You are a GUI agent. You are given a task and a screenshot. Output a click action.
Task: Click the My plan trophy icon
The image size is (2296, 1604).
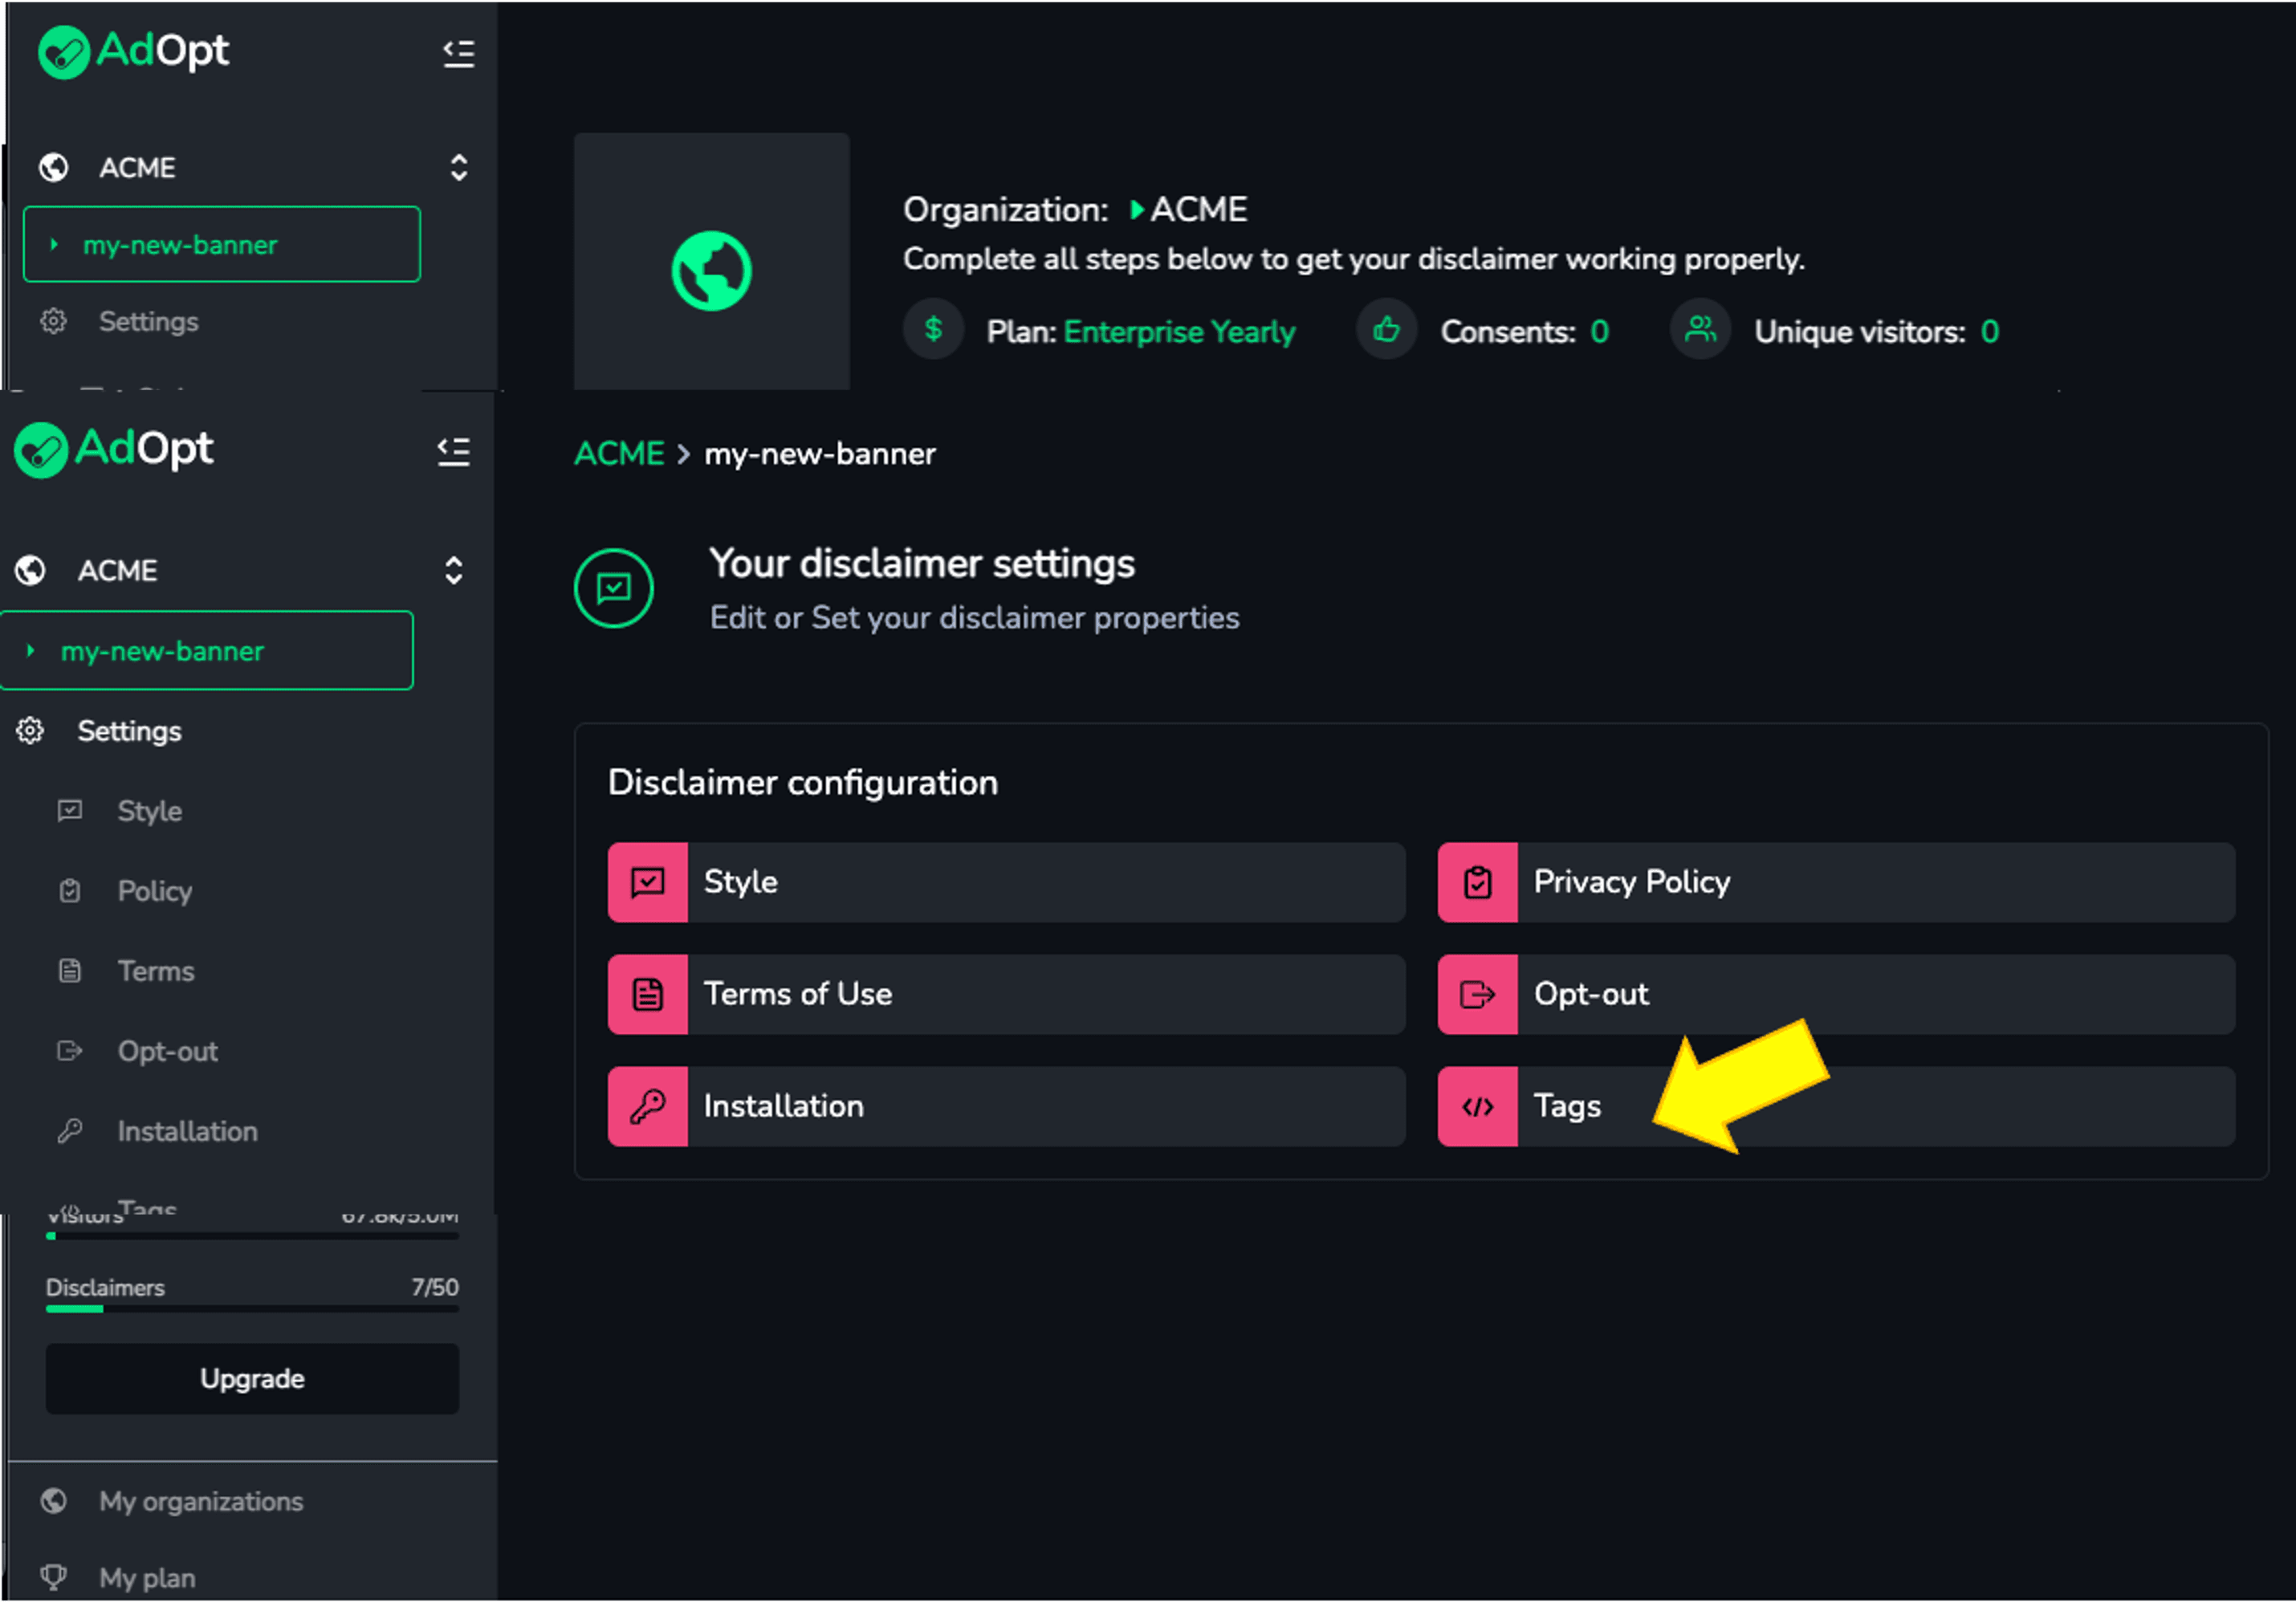click(54, 1577)
